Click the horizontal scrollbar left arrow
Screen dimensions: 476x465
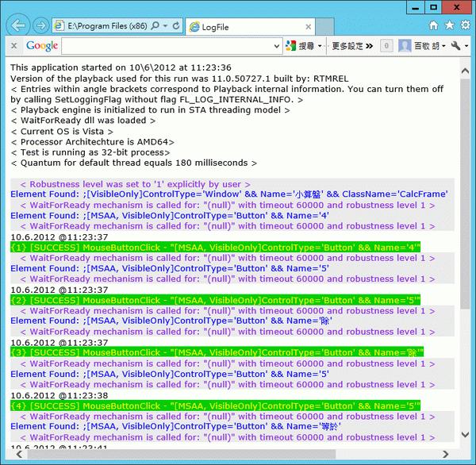coord(19,454)
